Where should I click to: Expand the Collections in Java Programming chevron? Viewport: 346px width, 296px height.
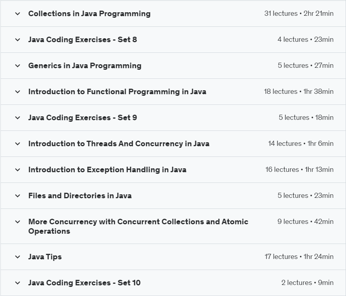tap(17, 14)
